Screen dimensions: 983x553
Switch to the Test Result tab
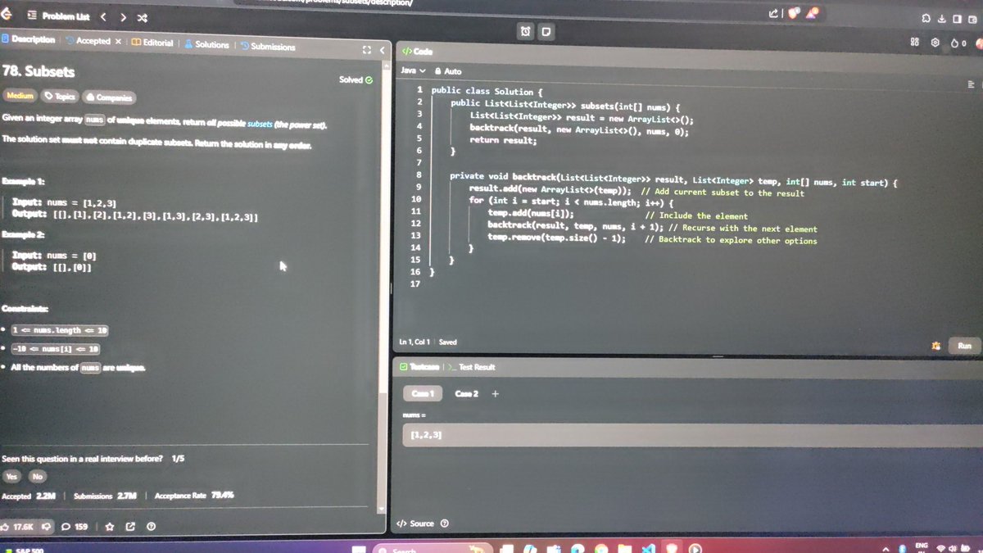(x=471, y=367)
